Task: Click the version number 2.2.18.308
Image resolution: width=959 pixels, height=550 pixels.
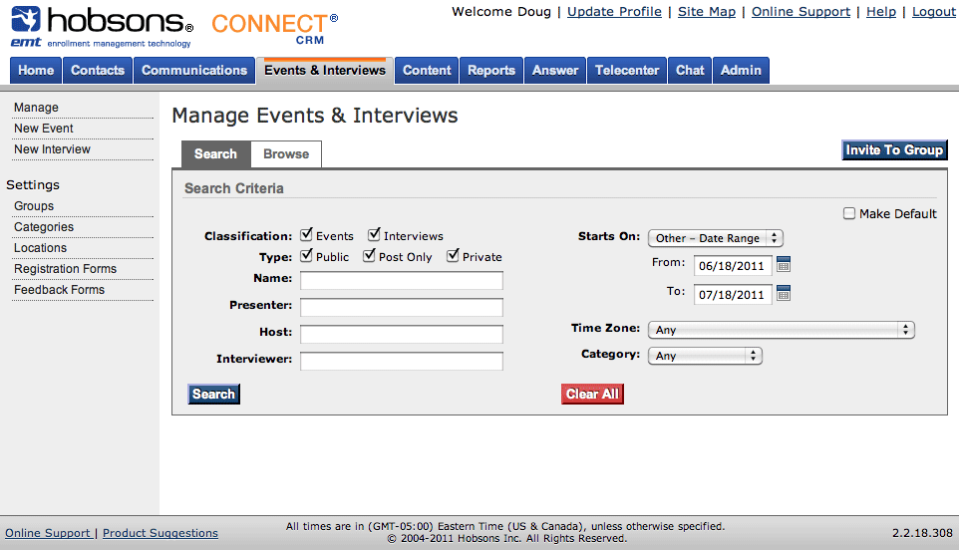Action: pos(922,533)
